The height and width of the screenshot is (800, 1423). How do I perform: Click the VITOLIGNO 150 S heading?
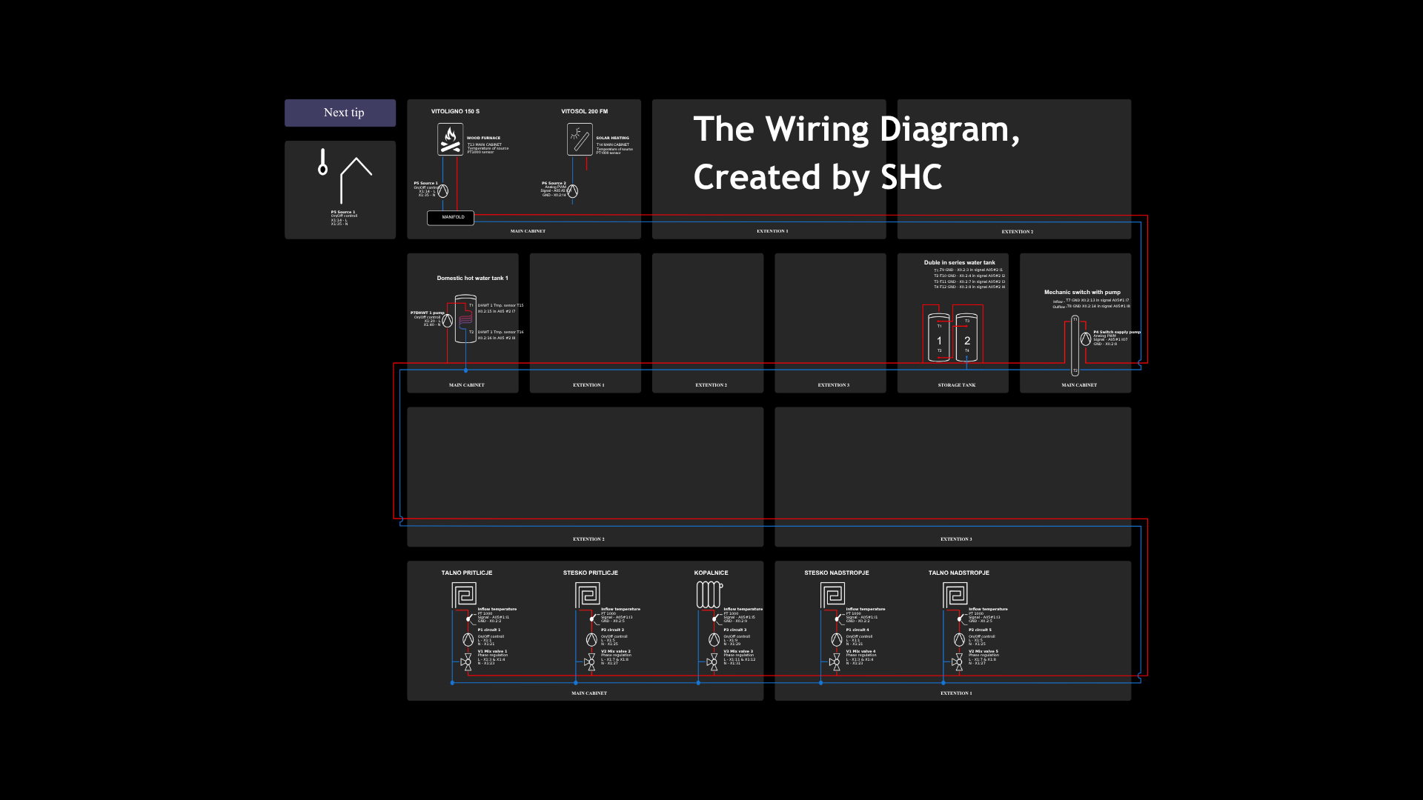[x=455, y=112]
